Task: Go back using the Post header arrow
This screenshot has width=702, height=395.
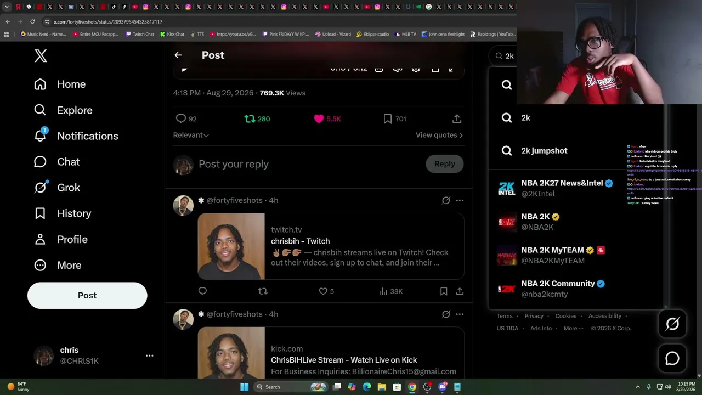Action: click(x=178, y=55)
